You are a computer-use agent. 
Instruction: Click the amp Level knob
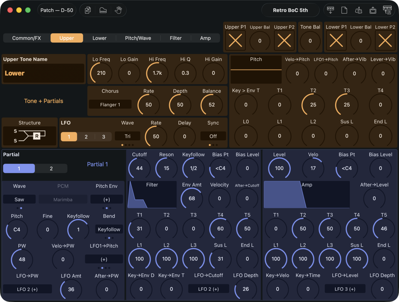click(279, 168)
